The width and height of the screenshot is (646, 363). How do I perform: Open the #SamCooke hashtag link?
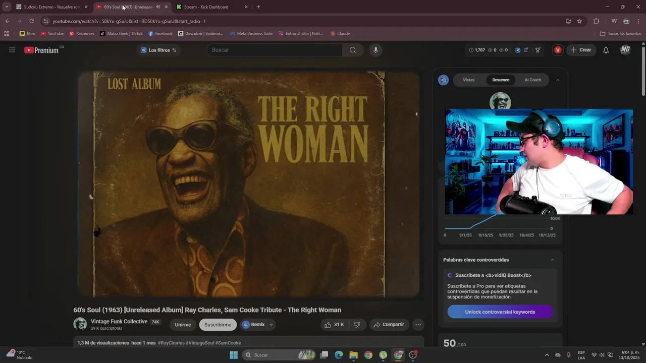click(x=228, y=343)
